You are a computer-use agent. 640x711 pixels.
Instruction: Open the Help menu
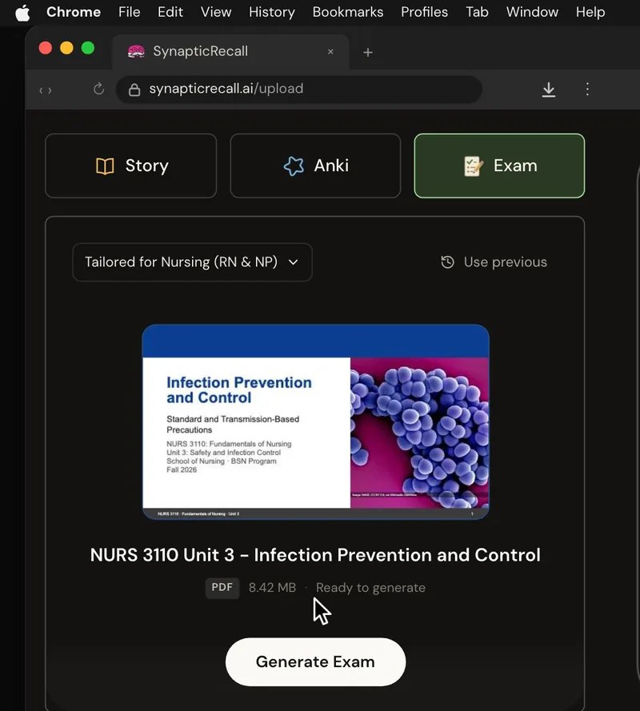[590, 12]
